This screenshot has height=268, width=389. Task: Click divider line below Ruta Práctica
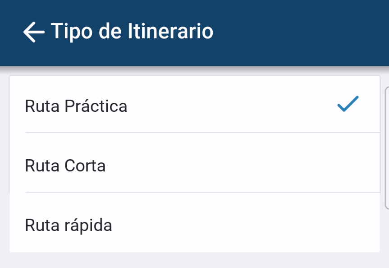[203, 133]
